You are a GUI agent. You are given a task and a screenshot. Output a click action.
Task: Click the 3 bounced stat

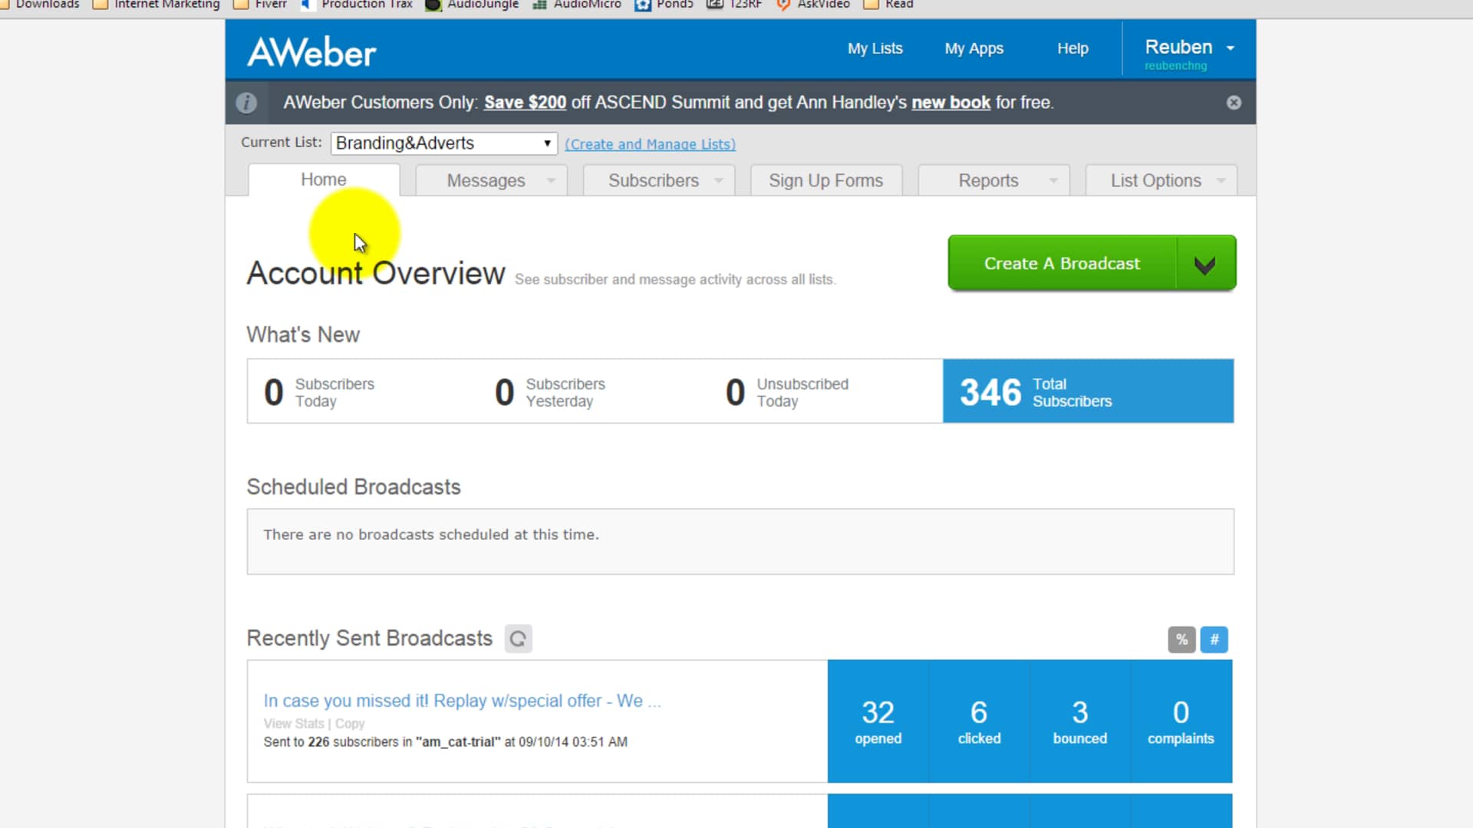pos(1079,721)
